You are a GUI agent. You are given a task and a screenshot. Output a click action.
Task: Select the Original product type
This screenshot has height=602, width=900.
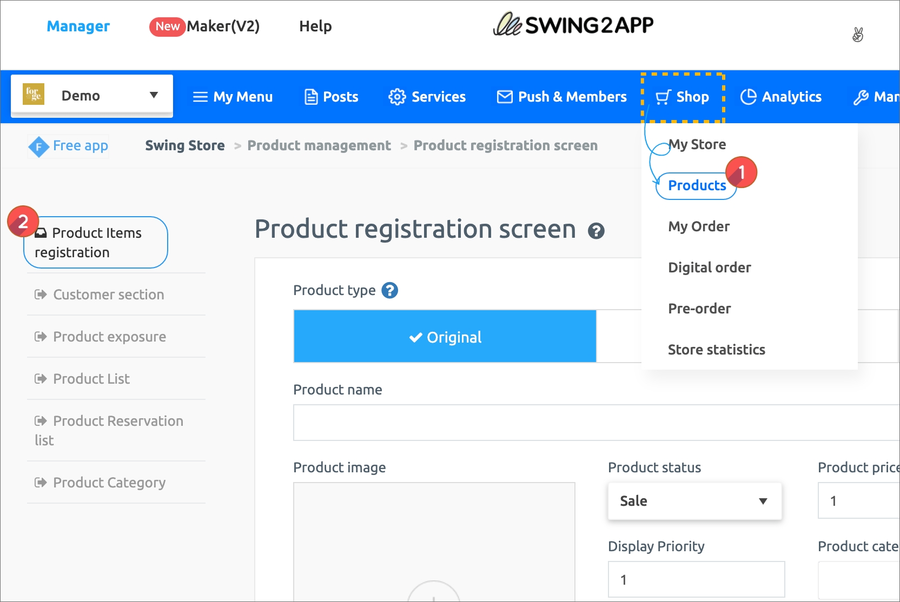pos(445,336)
